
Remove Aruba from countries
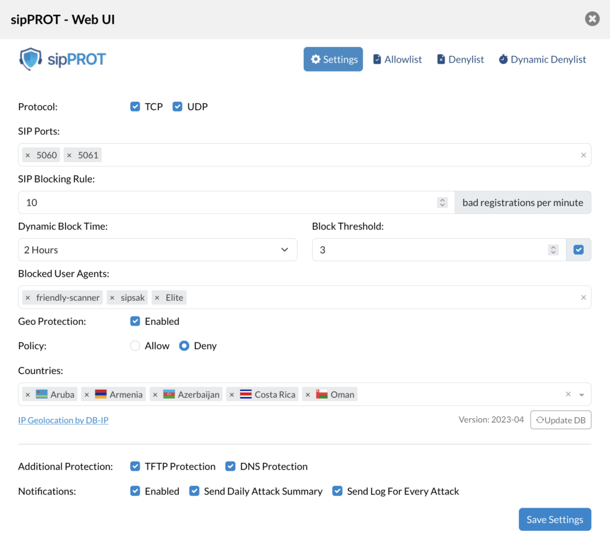tap(27, 394)
